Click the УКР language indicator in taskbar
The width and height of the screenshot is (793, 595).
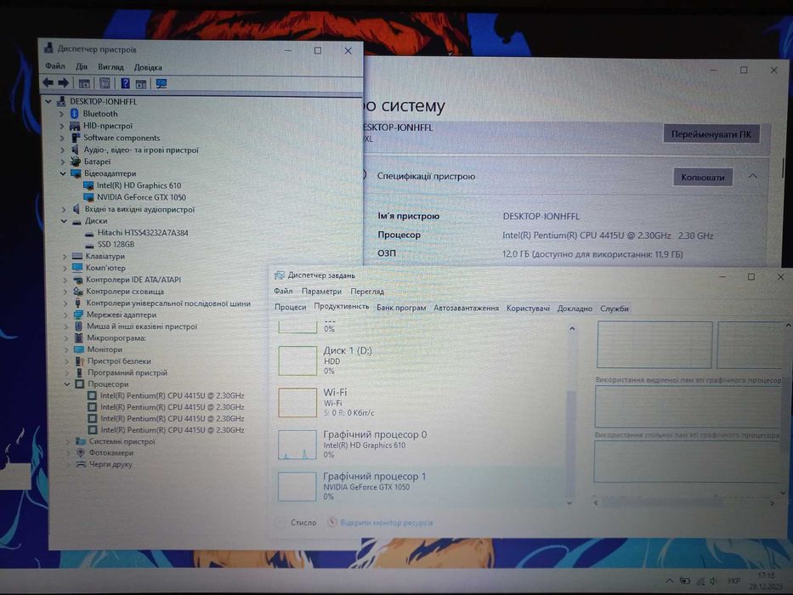pos(734,581)
